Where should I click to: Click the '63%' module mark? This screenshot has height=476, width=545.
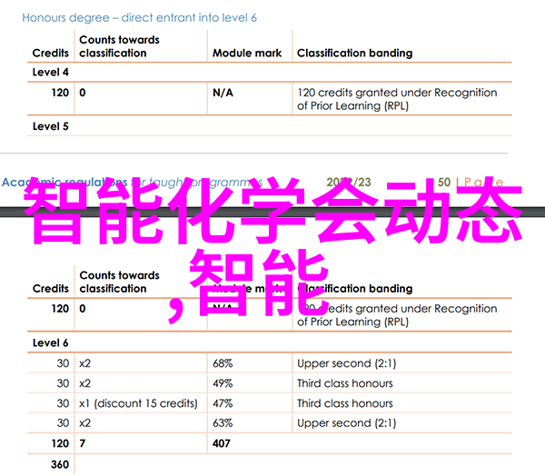pos(223,423)
